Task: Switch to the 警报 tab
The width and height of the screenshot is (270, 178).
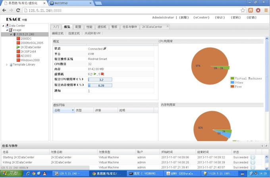Action: [114, 27]
